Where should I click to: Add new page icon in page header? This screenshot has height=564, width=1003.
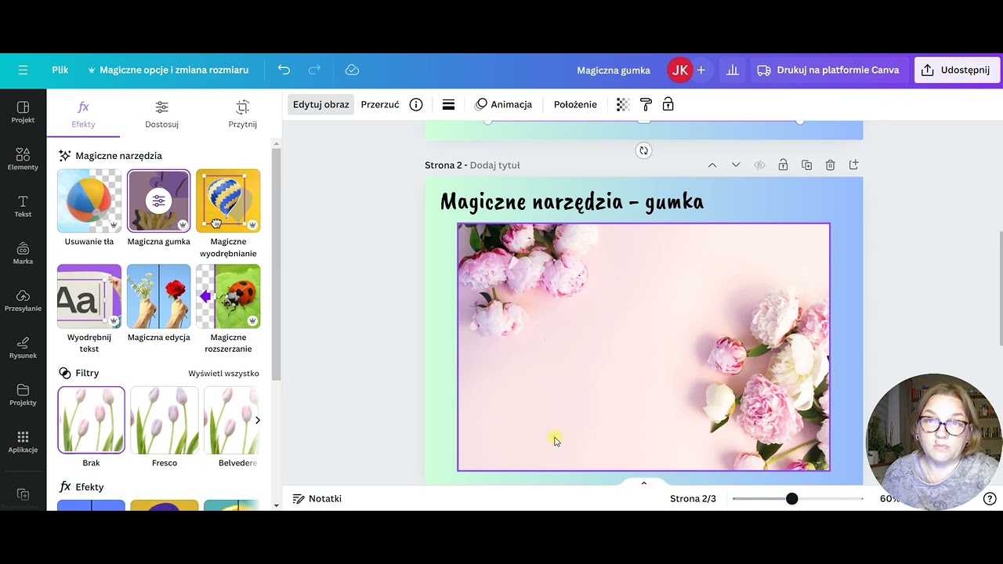pyautogui.click(x=853, y=164)
